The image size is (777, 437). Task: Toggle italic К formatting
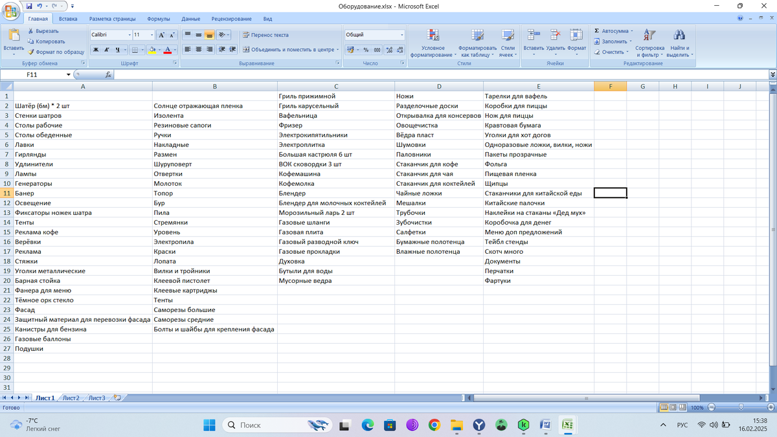(106, 49)
